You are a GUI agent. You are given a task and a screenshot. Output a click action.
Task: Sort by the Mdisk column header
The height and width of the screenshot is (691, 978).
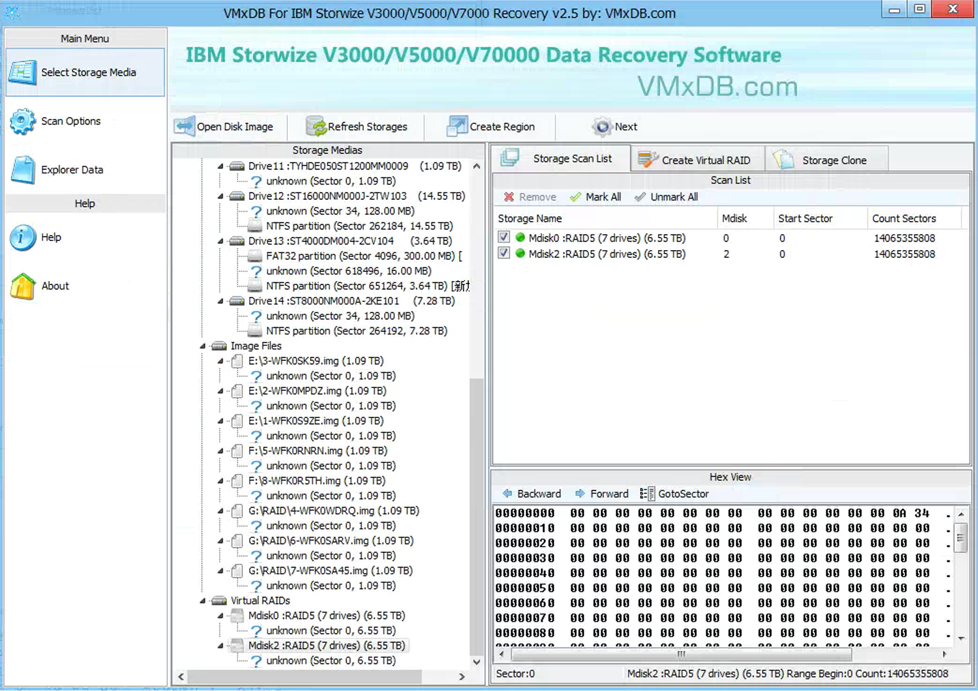[x=745, y=219]
